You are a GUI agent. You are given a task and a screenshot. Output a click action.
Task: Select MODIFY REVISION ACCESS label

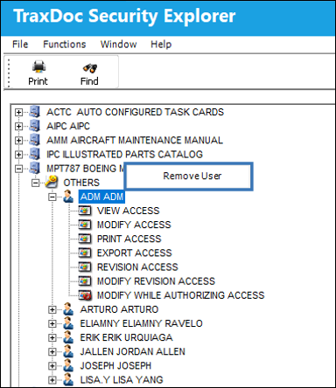coord(156,281)
